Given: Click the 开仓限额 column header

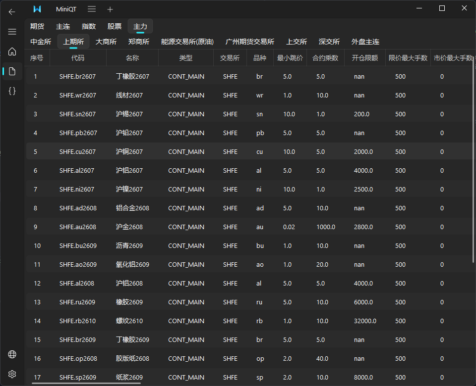Looking at the screenshot, I should click(x=365, y=58).
